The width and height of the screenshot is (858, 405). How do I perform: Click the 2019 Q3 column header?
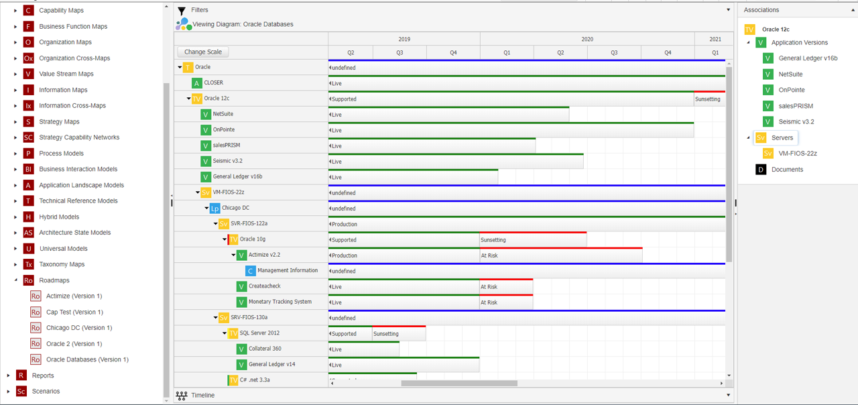(x=400, y=52)
